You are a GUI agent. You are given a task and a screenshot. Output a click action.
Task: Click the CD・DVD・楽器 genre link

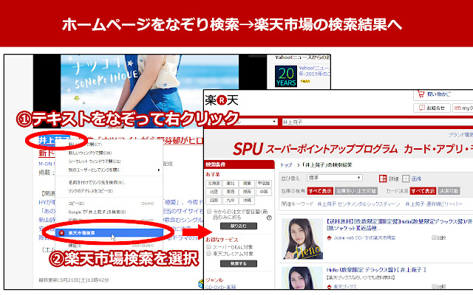221,287
